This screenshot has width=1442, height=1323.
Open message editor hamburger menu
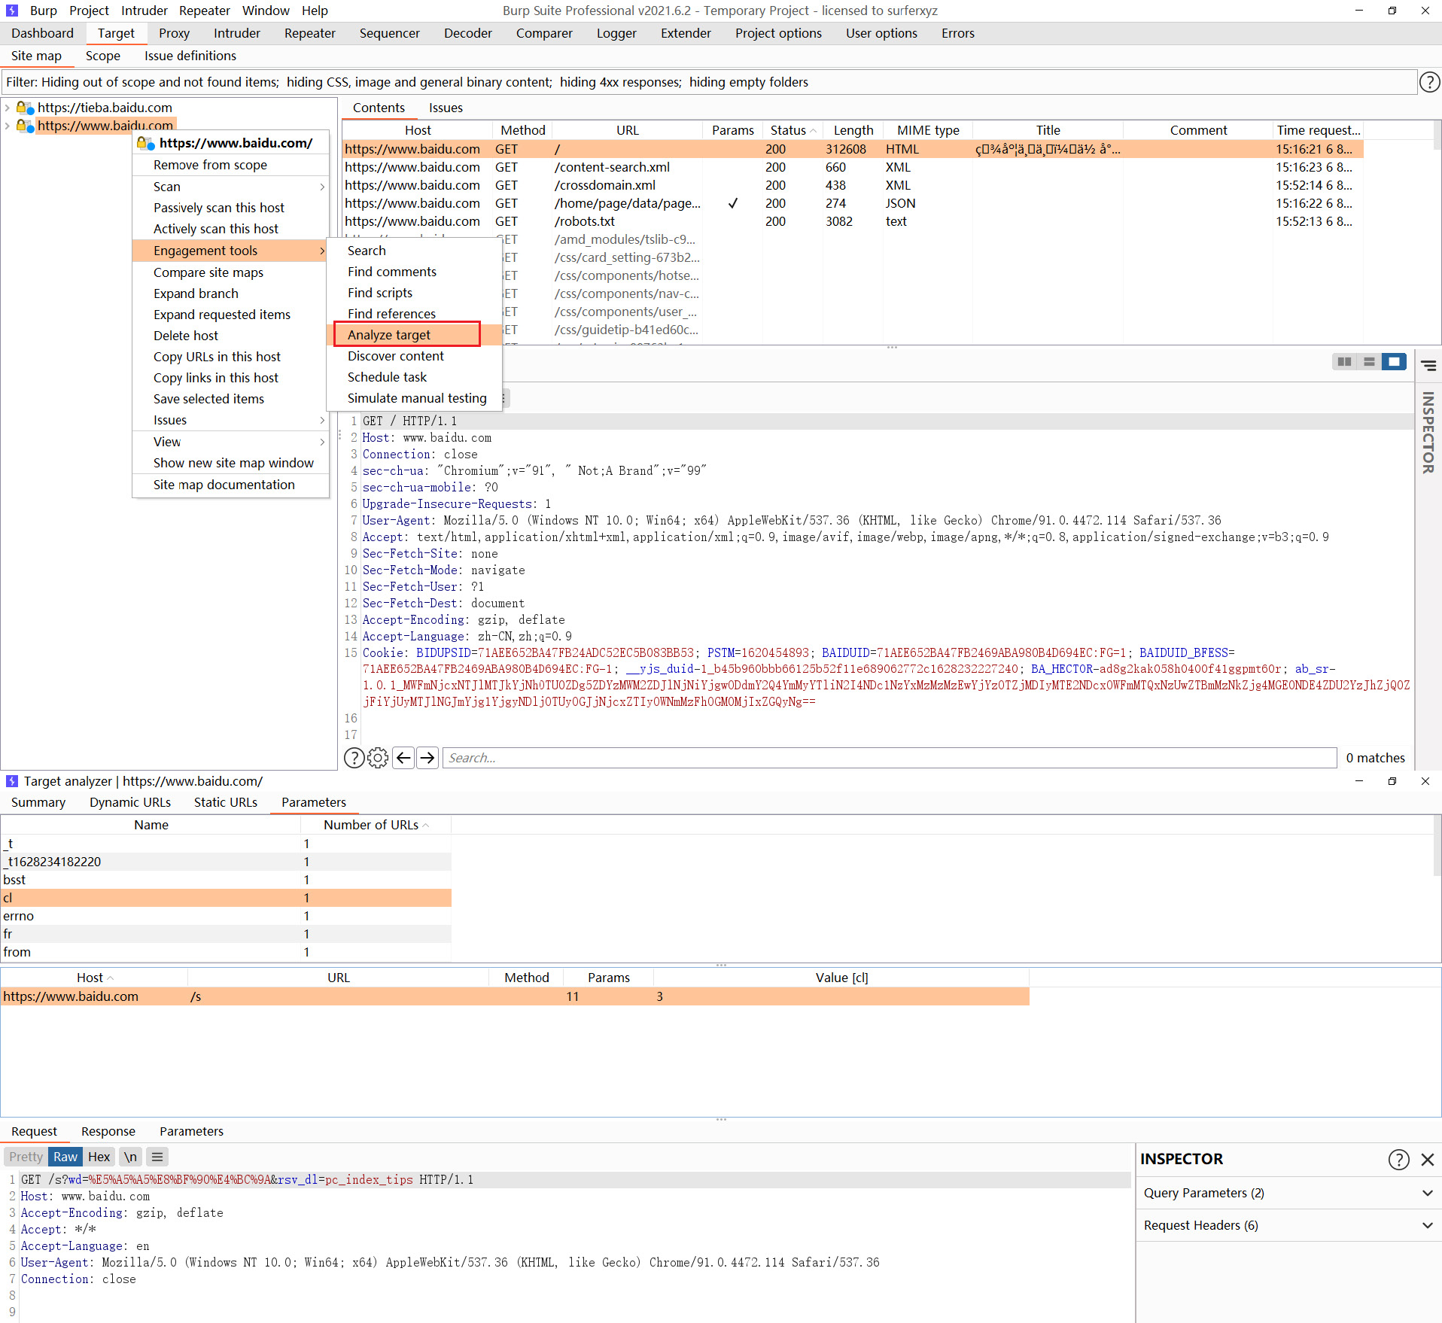[x=157, y=1157]
